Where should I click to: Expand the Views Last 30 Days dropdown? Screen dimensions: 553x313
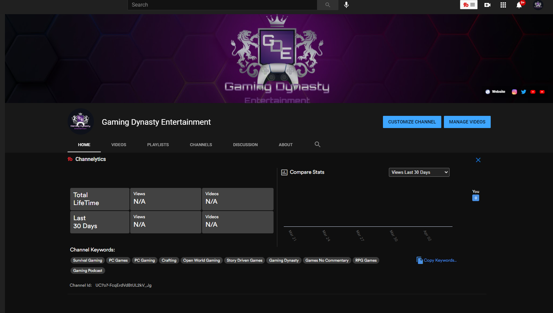click(x=419, y=172)
